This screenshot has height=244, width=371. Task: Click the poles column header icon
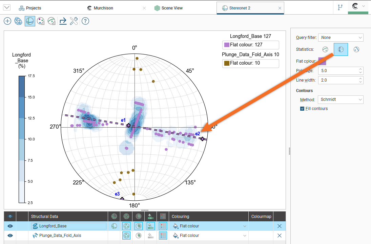coord(126,216)
